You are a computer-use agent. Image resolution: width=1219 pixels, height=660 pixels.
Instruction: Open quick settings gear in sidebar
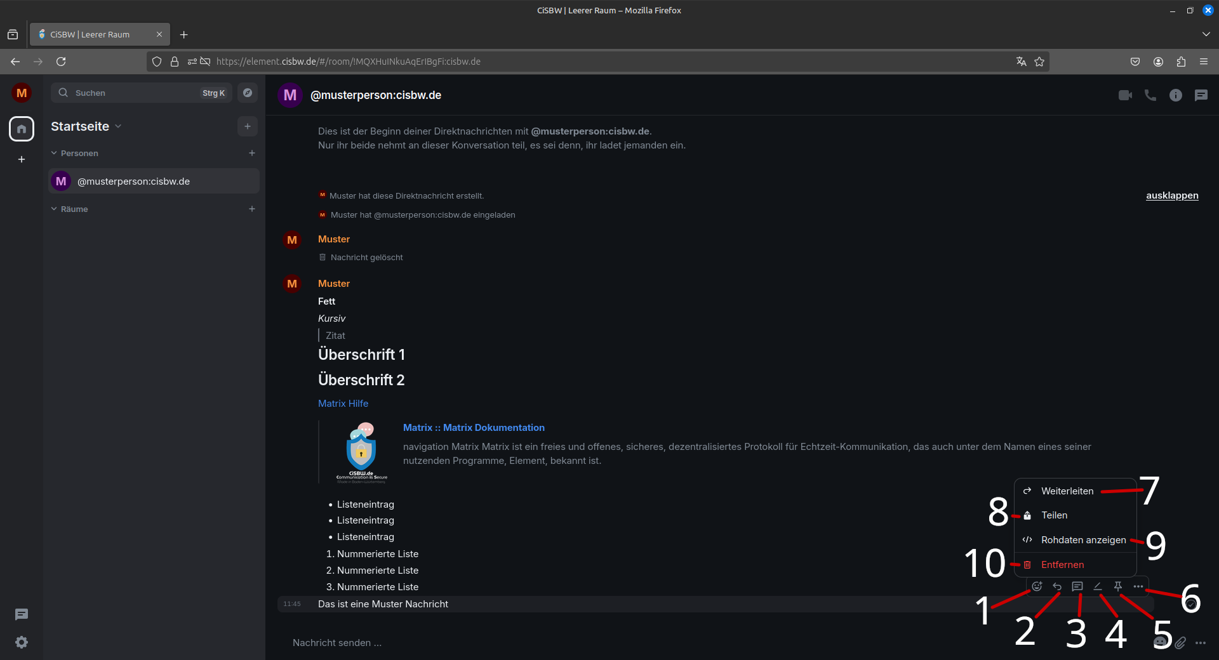coord(22,642)
